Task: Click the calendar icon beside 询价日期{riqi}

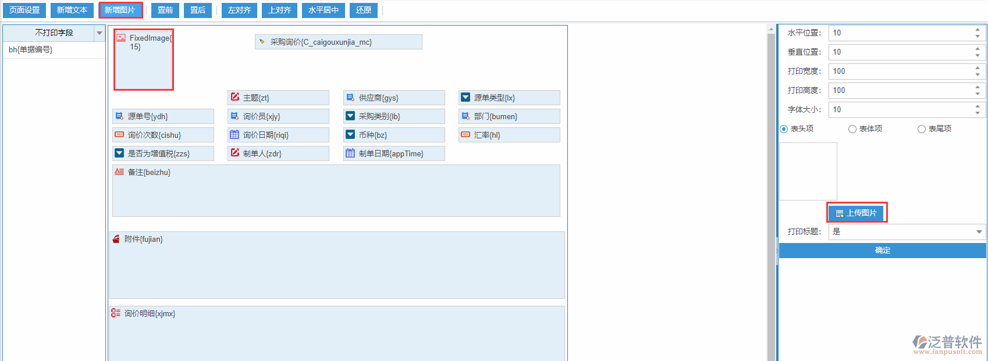Action: point(234,134)
